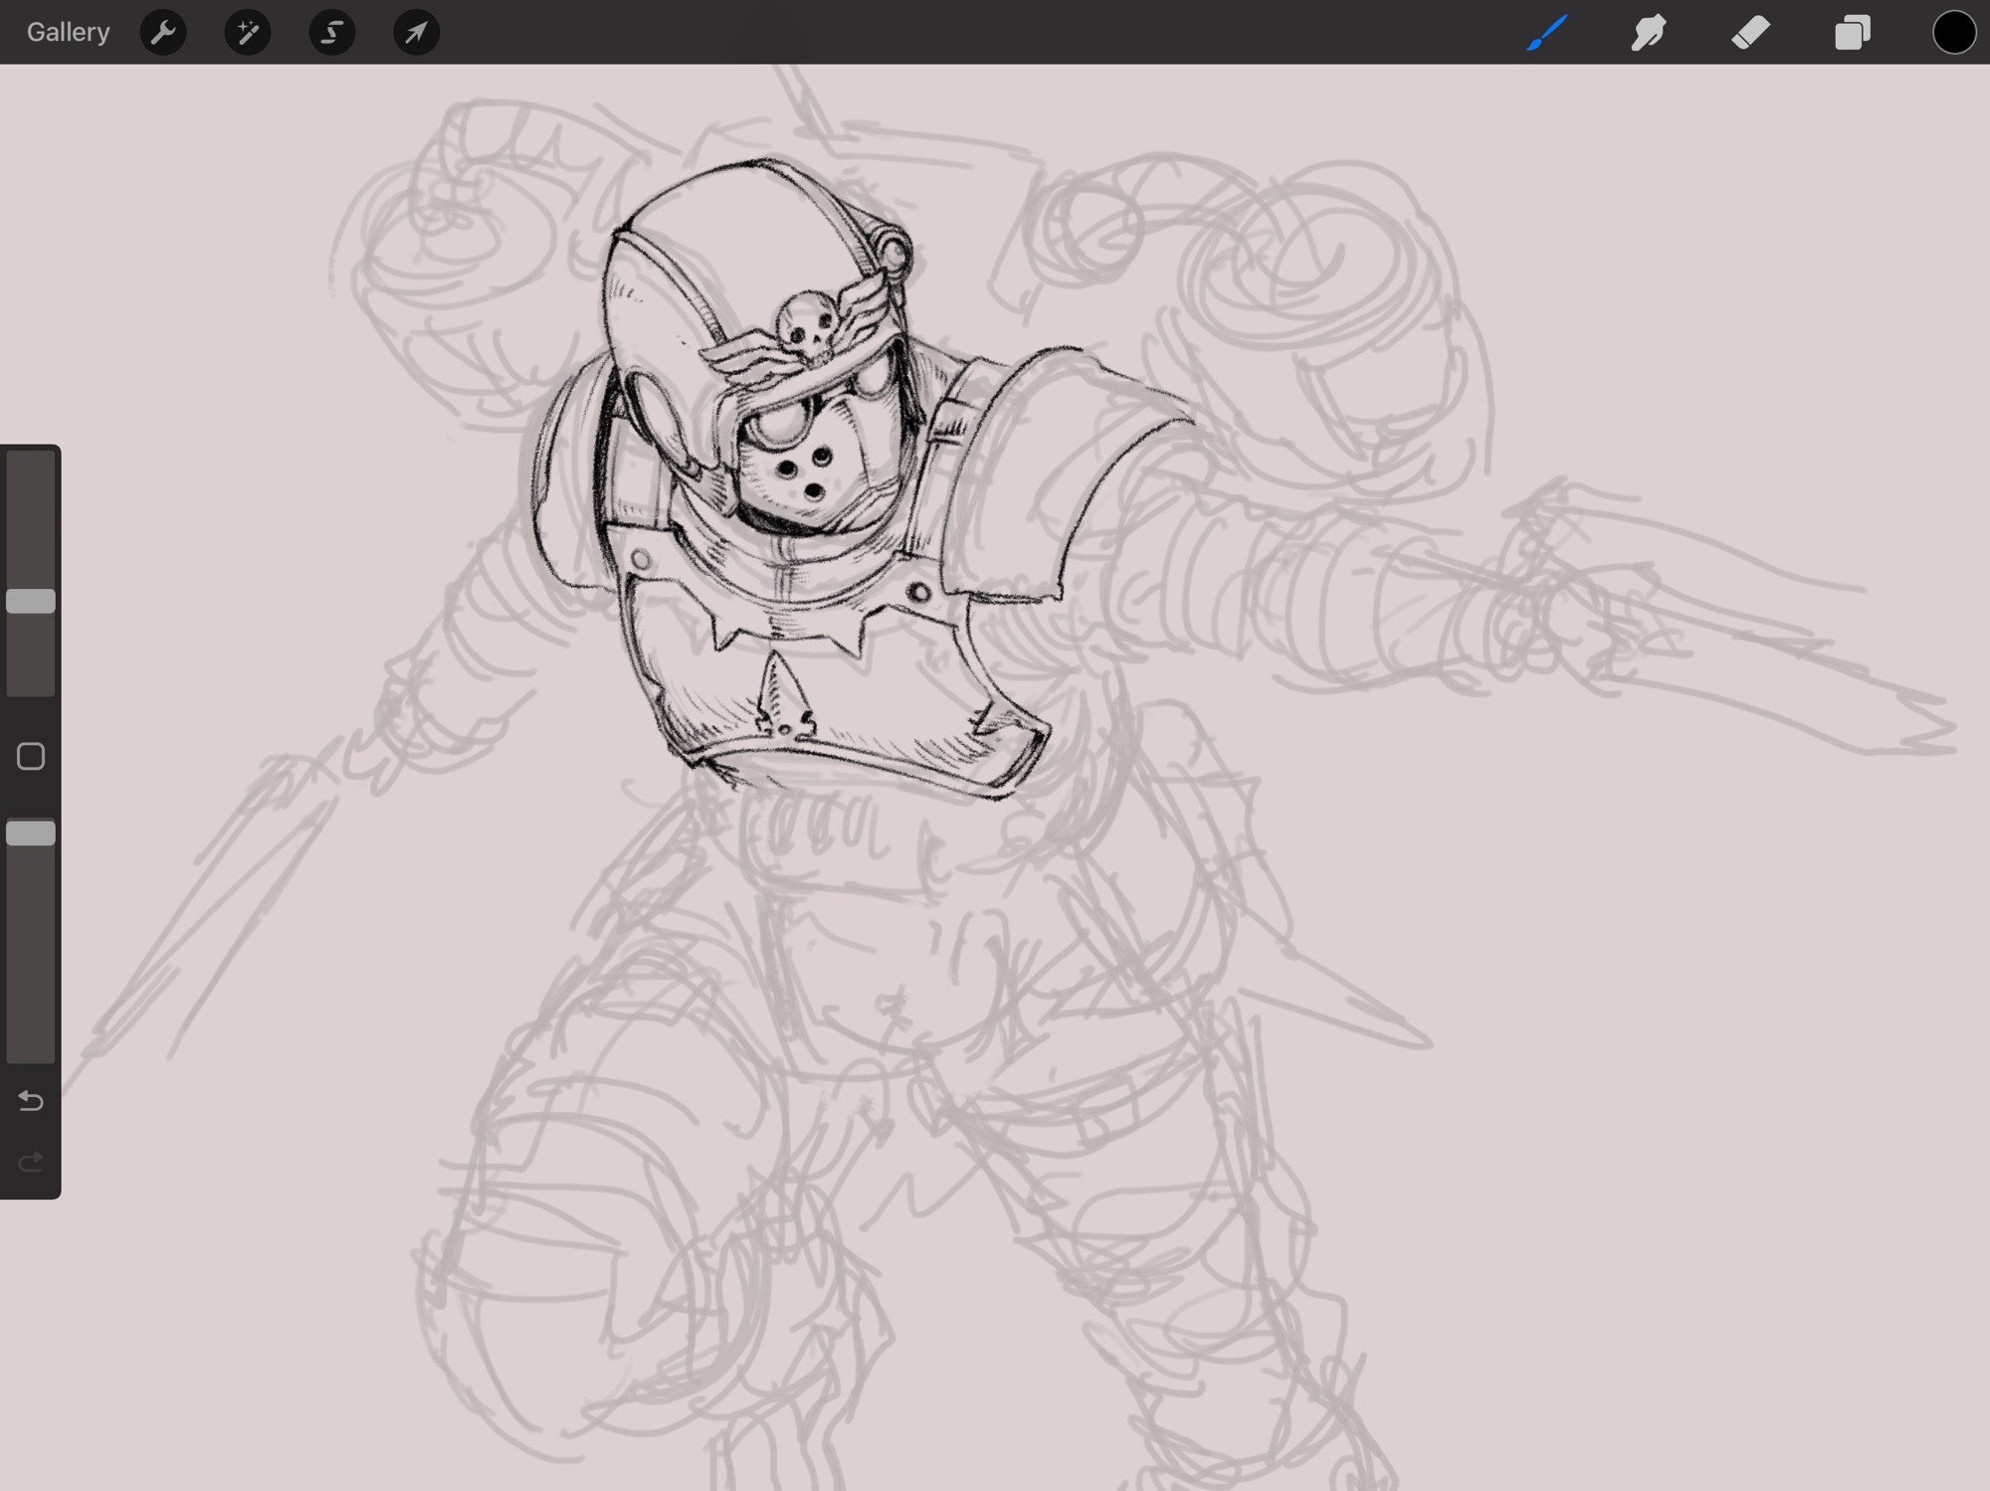The width and height of the screenshot is (1990, 1491).
Task: Activate the Transform arrow tool
Action: click(416, 32)
